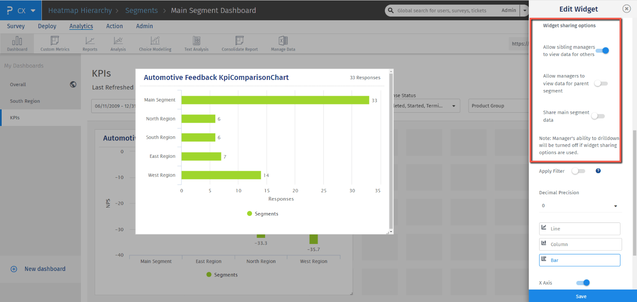Expand the Decimal Precision dropdown

[x=579, y=206]
